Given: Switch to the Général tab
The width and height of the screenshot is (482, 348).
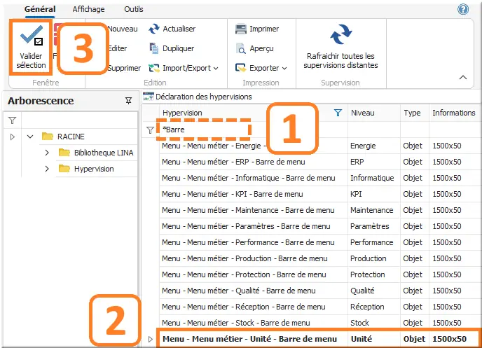Looking at the screenshot, I should (40, 9).
